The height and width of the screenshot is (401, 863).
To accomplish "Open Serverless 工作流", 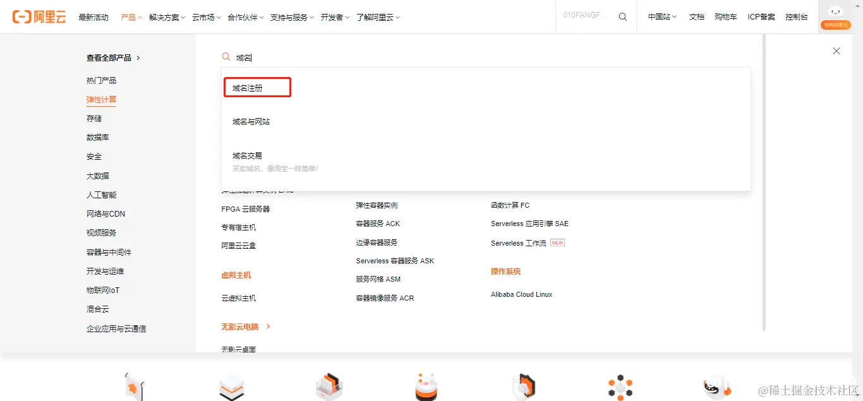I will [518, 242].
